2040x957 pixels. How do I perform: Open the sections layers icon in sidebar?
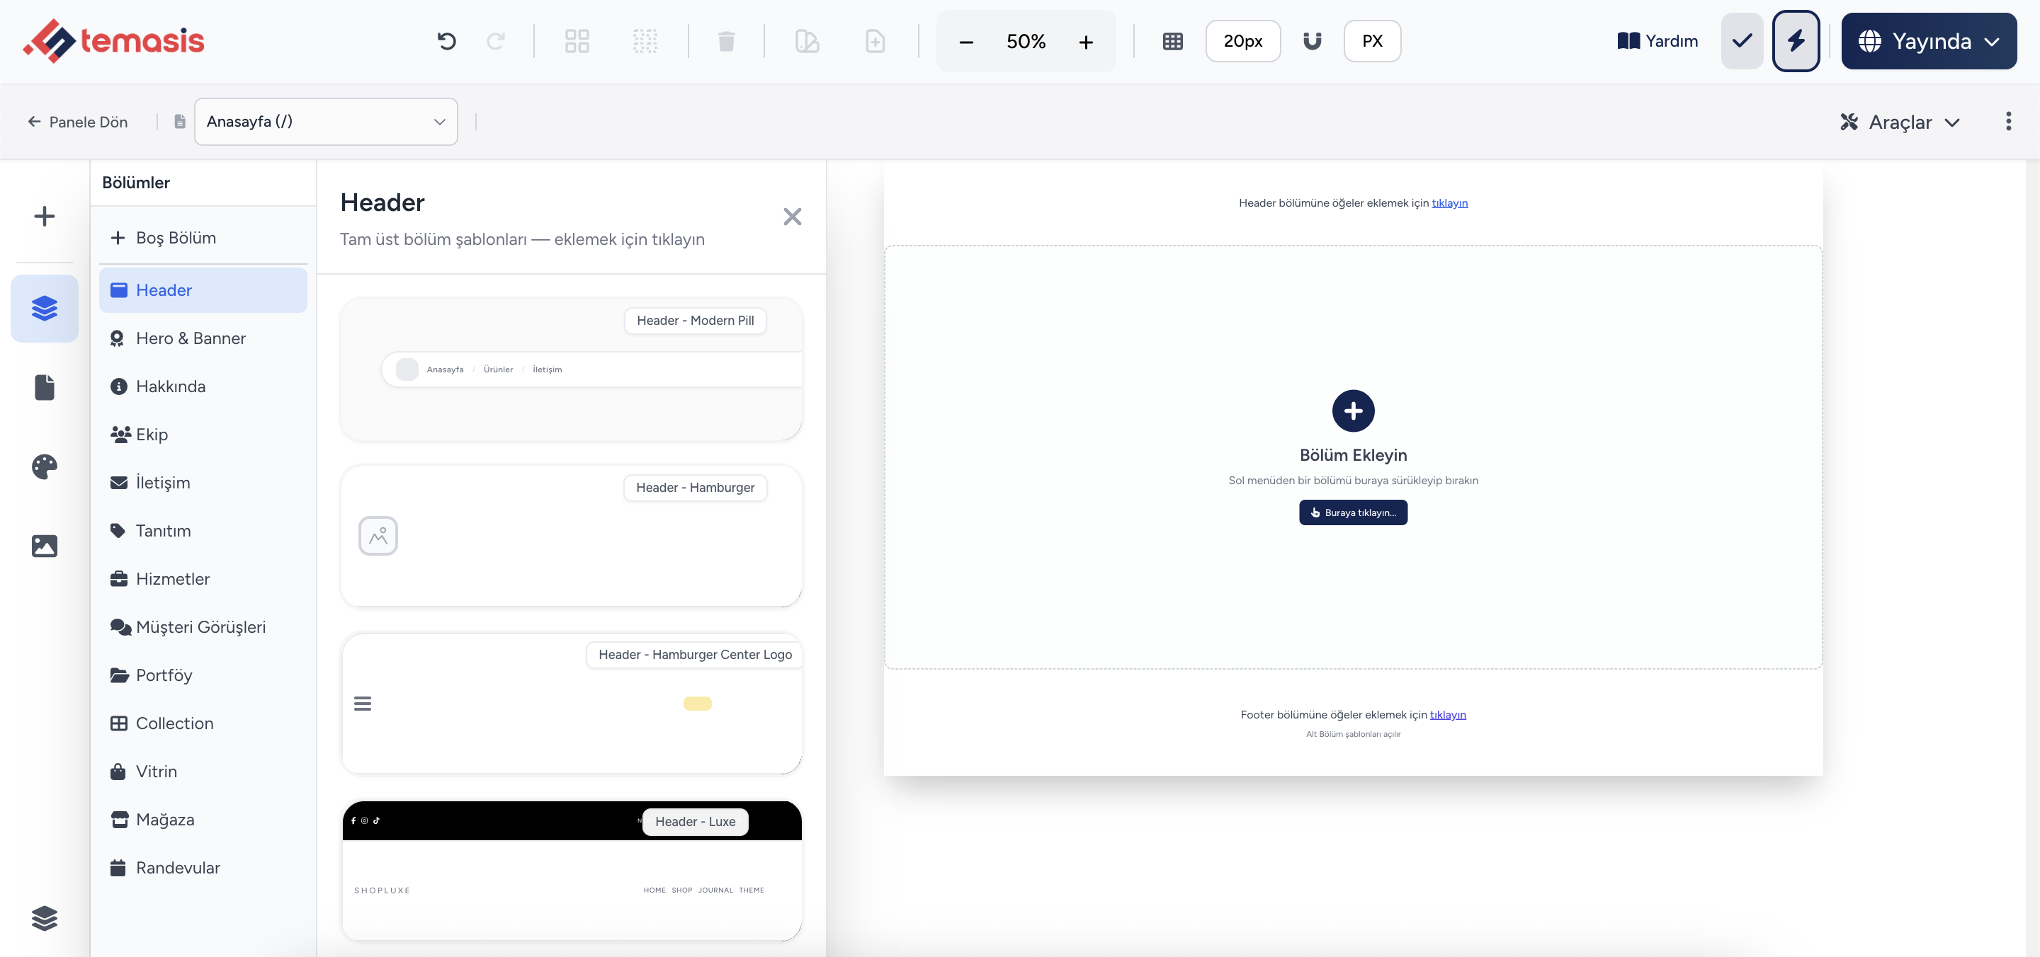(45, 308)
